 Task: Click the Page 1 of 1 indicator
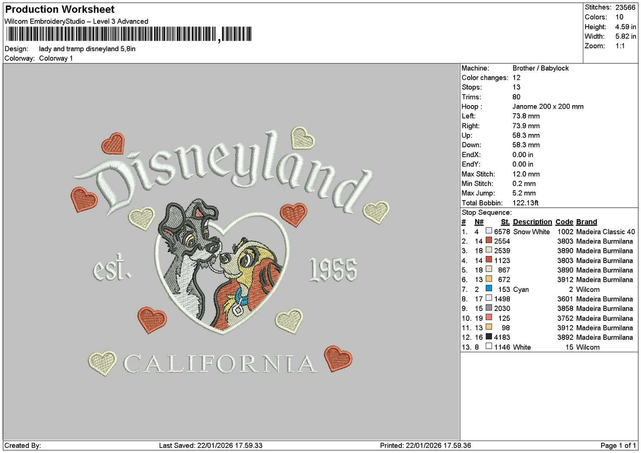tap(618, 445)
